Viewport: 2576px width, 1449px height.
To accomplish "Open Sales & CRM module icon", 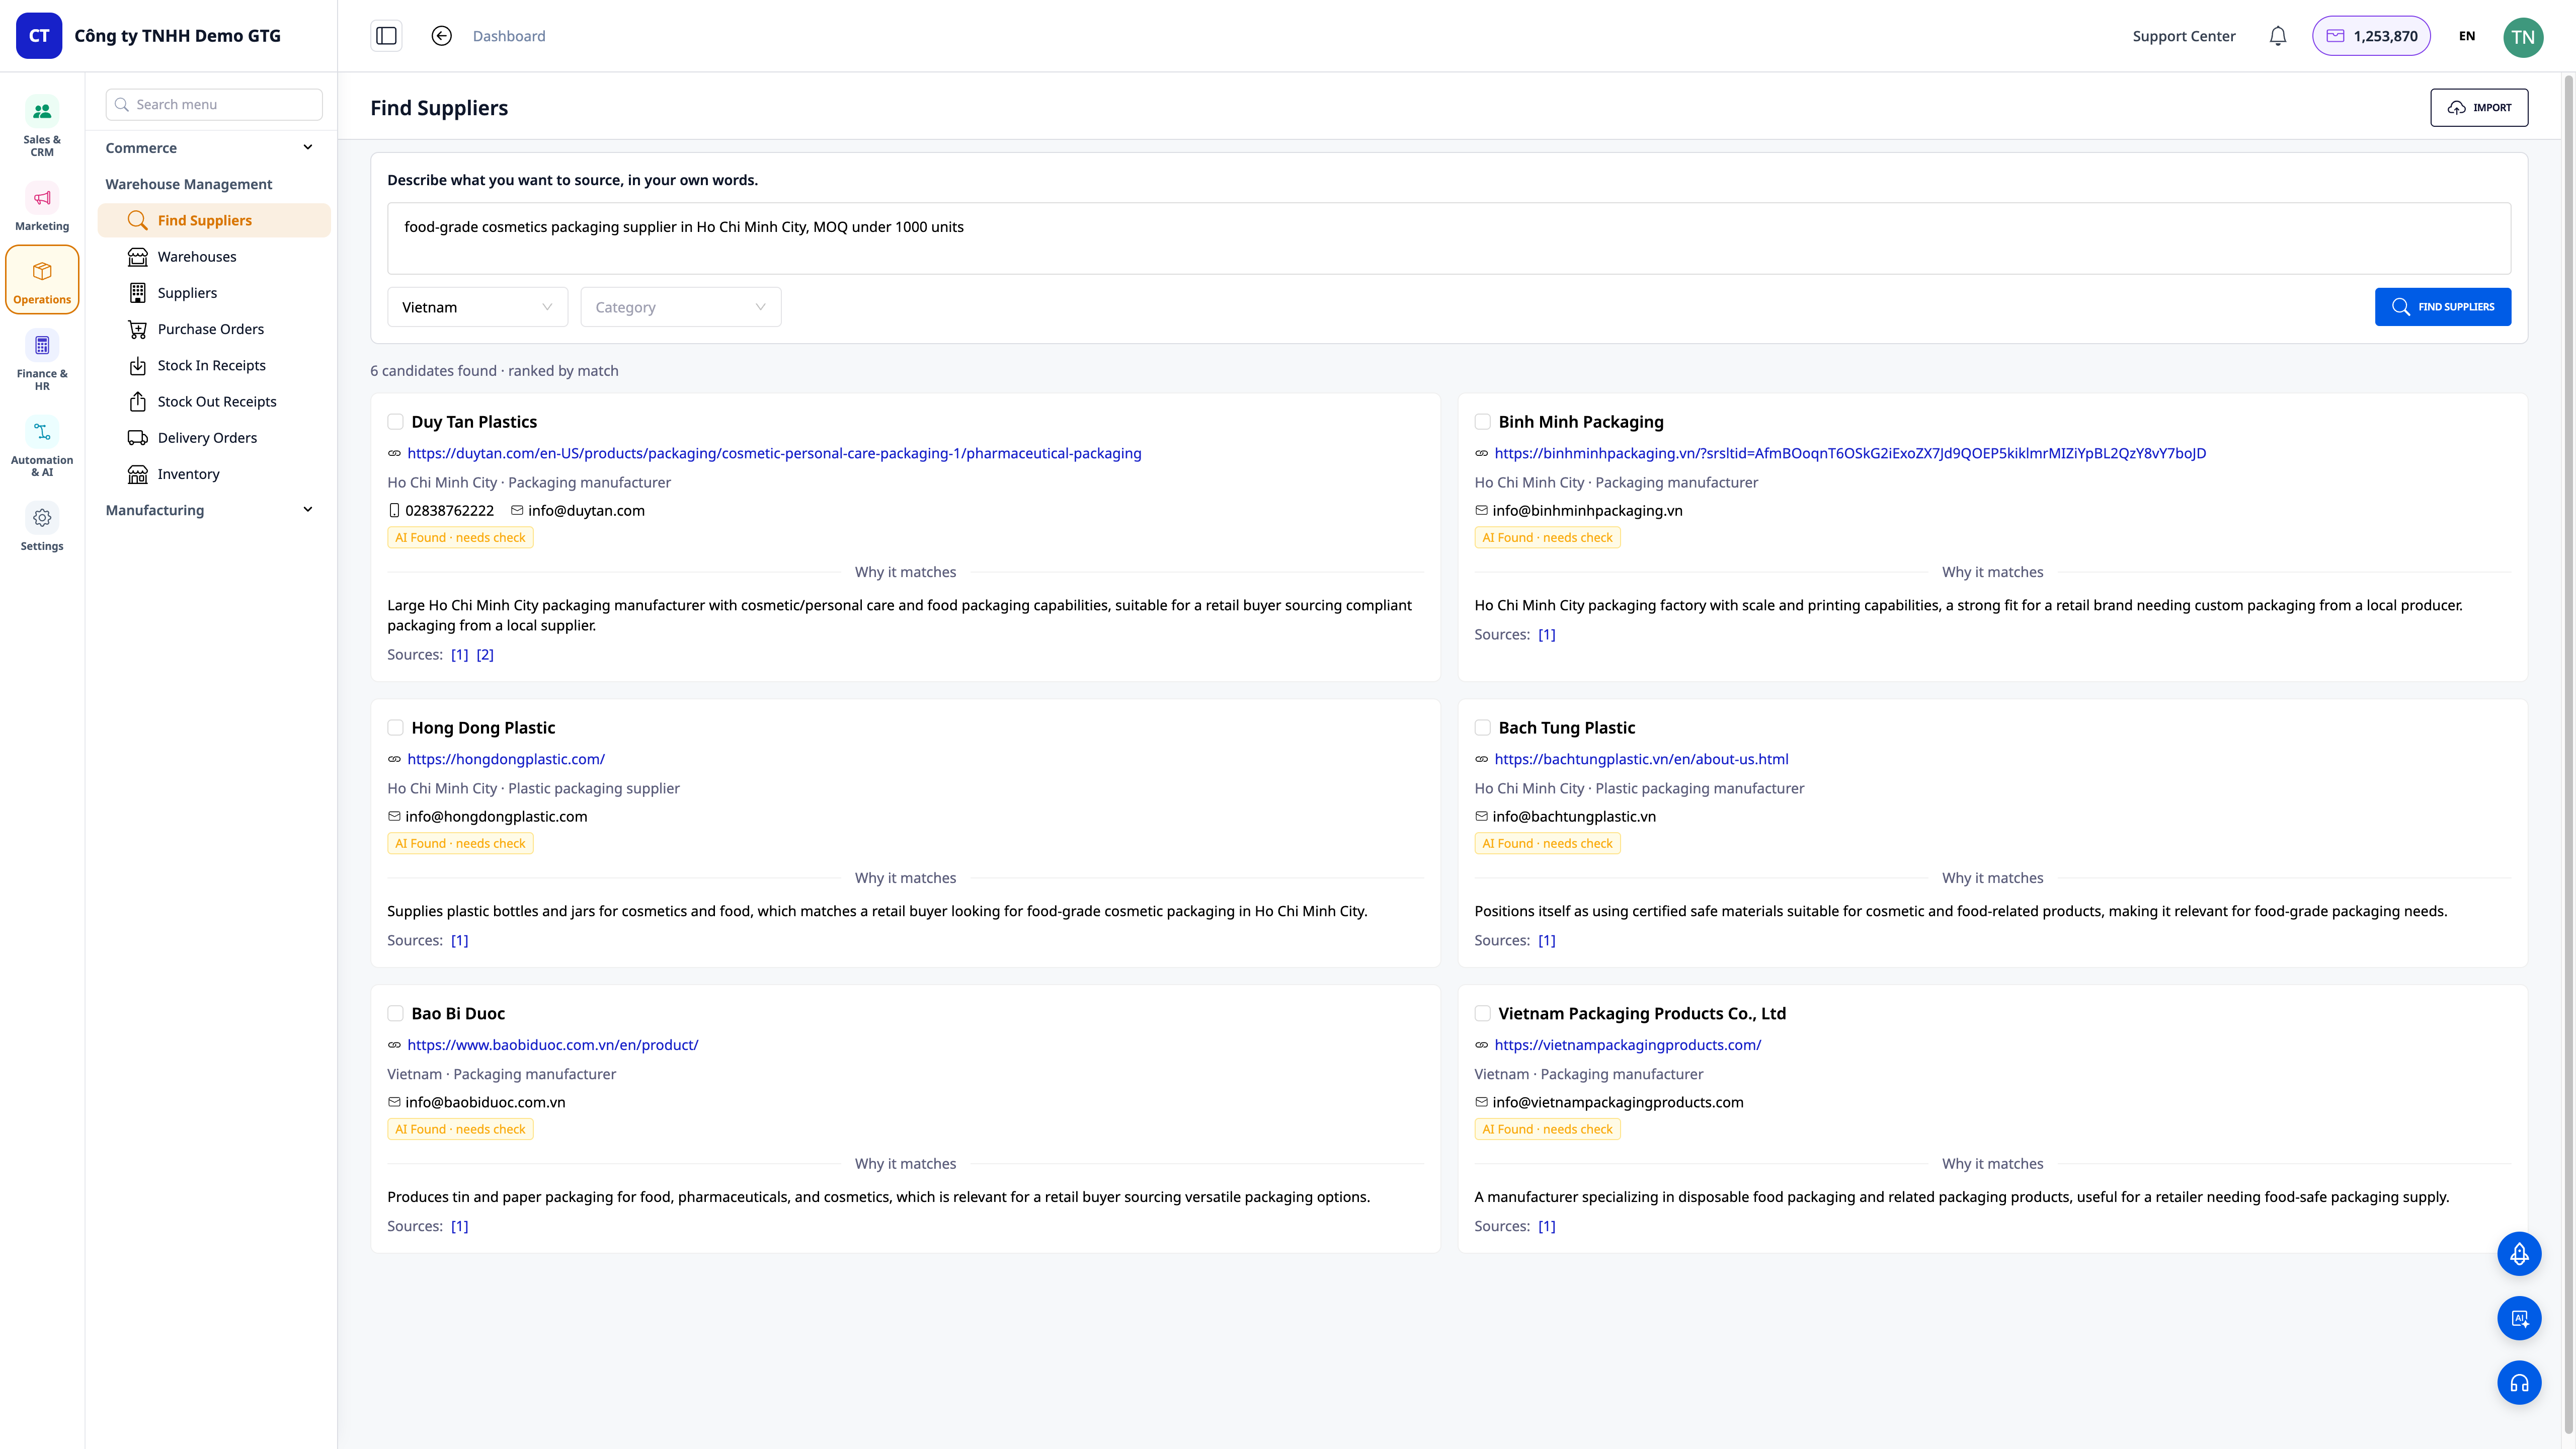I will click(x=42, y=112).
